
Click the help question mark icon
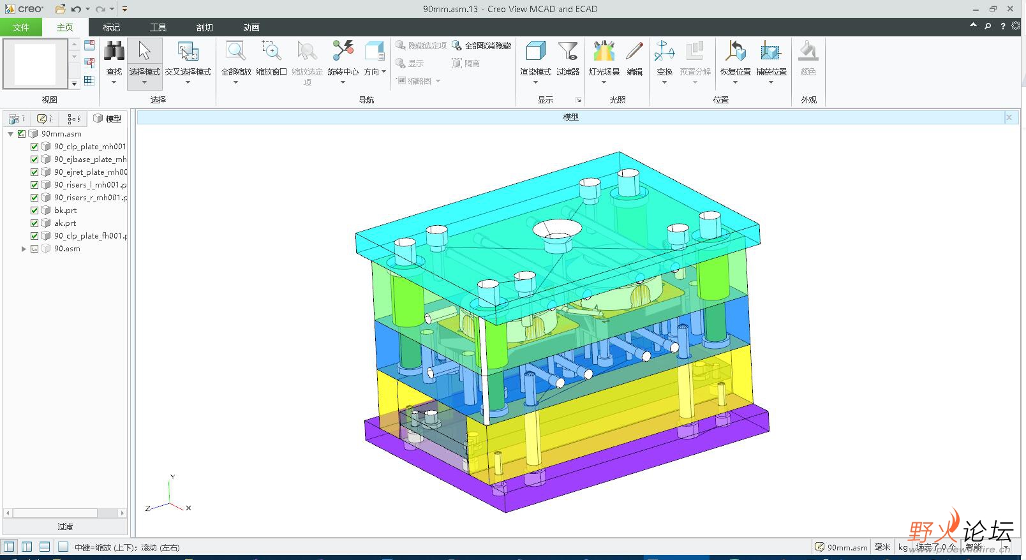1002,26
